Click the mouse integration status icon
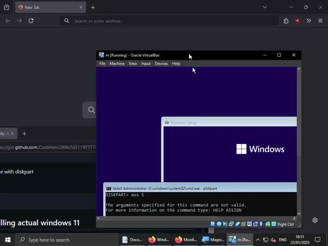The height and width of the screenshot is (246, 328). tap(268, 224)
